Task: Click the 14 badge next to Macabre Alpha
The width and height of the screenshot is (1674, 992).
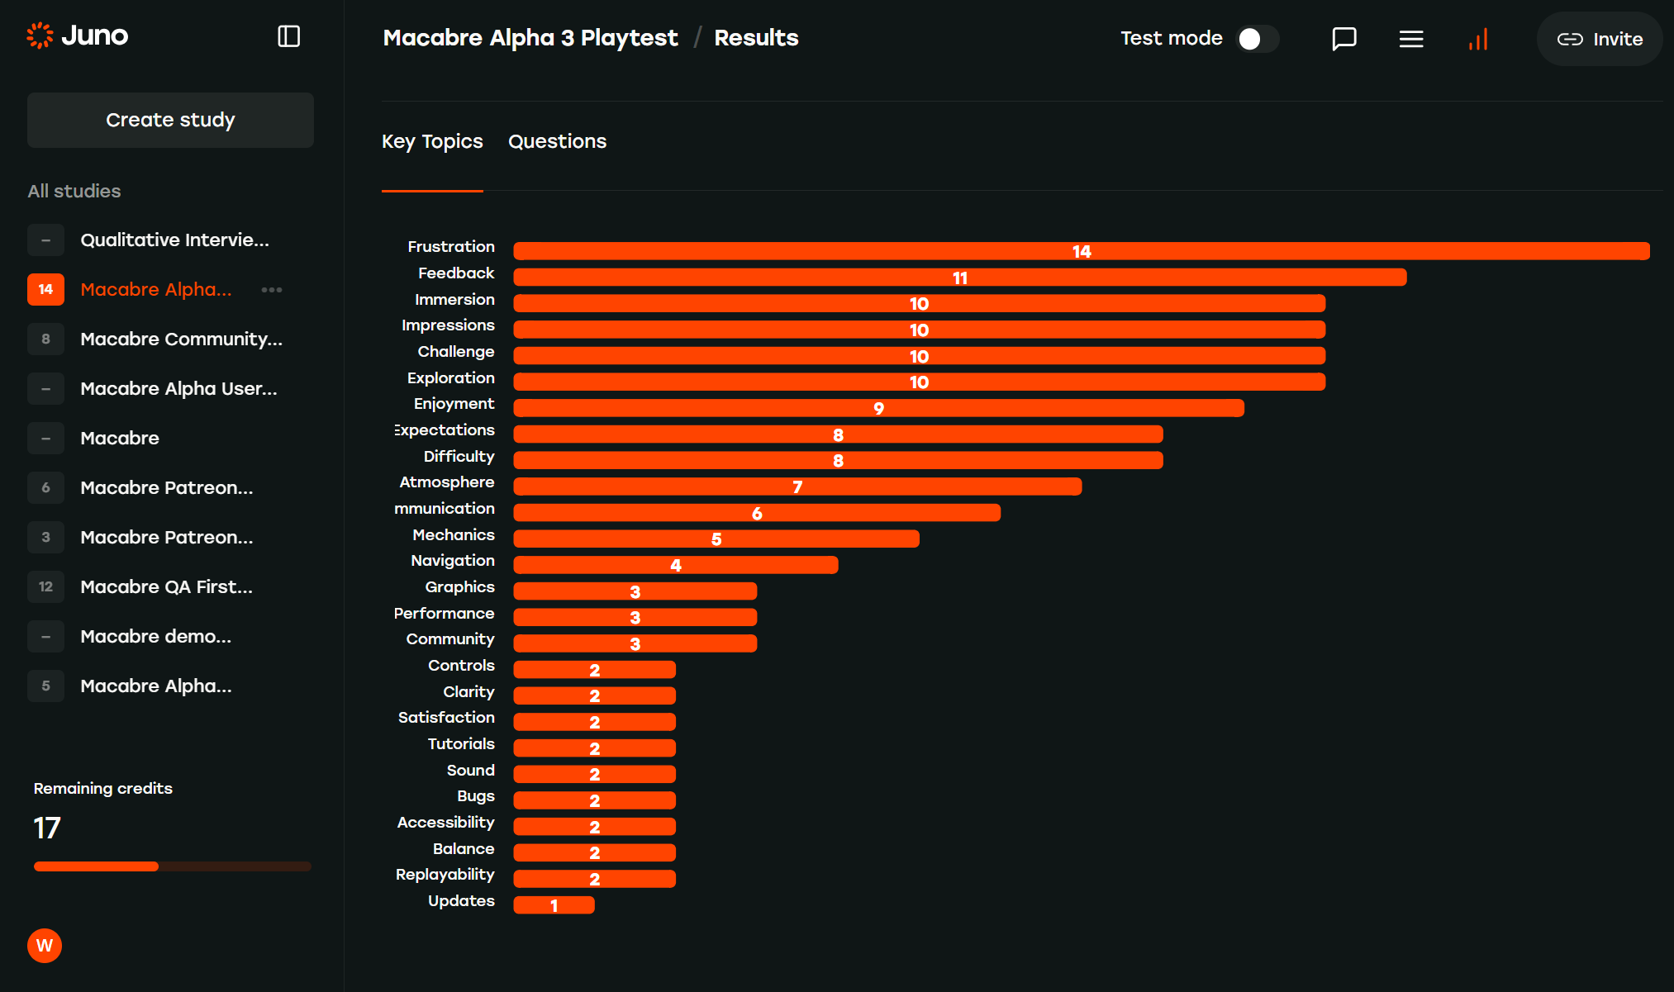Action: click(45, 289)
